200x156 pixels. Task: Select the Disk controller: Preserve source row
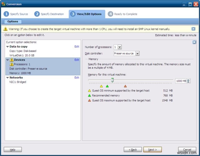pos(28,69)
